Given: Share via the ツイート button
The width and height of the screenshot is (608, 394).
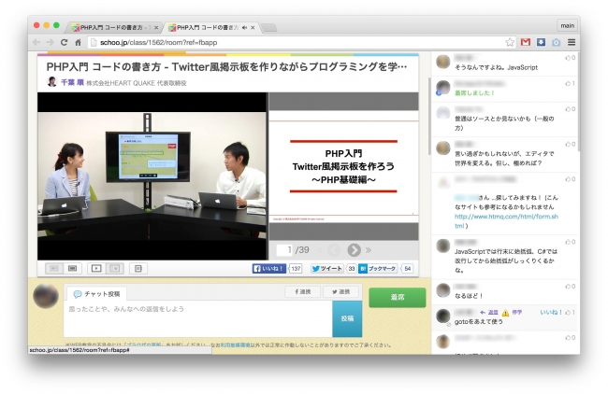Looking at the screenshot, I should 327,269.
